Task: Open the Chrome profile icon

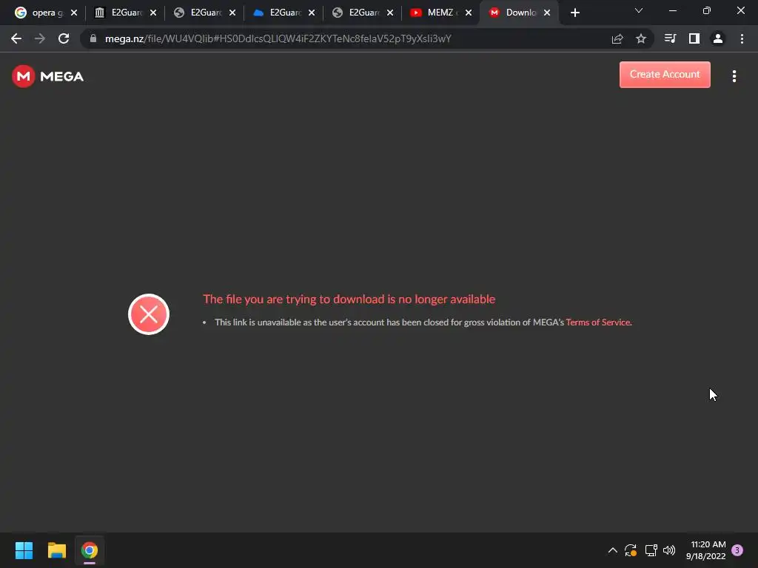Action: (x=718, y=38)
